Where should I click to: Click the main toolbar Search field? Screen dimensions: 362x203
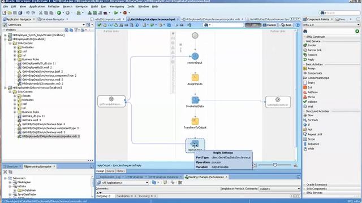point(339,13)
